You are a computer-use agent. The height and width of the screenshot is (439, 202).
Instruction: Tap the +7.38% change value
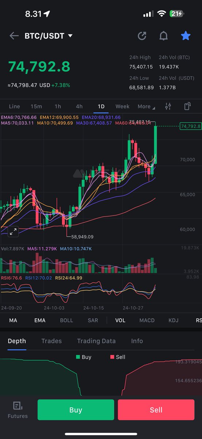[61, 85]
